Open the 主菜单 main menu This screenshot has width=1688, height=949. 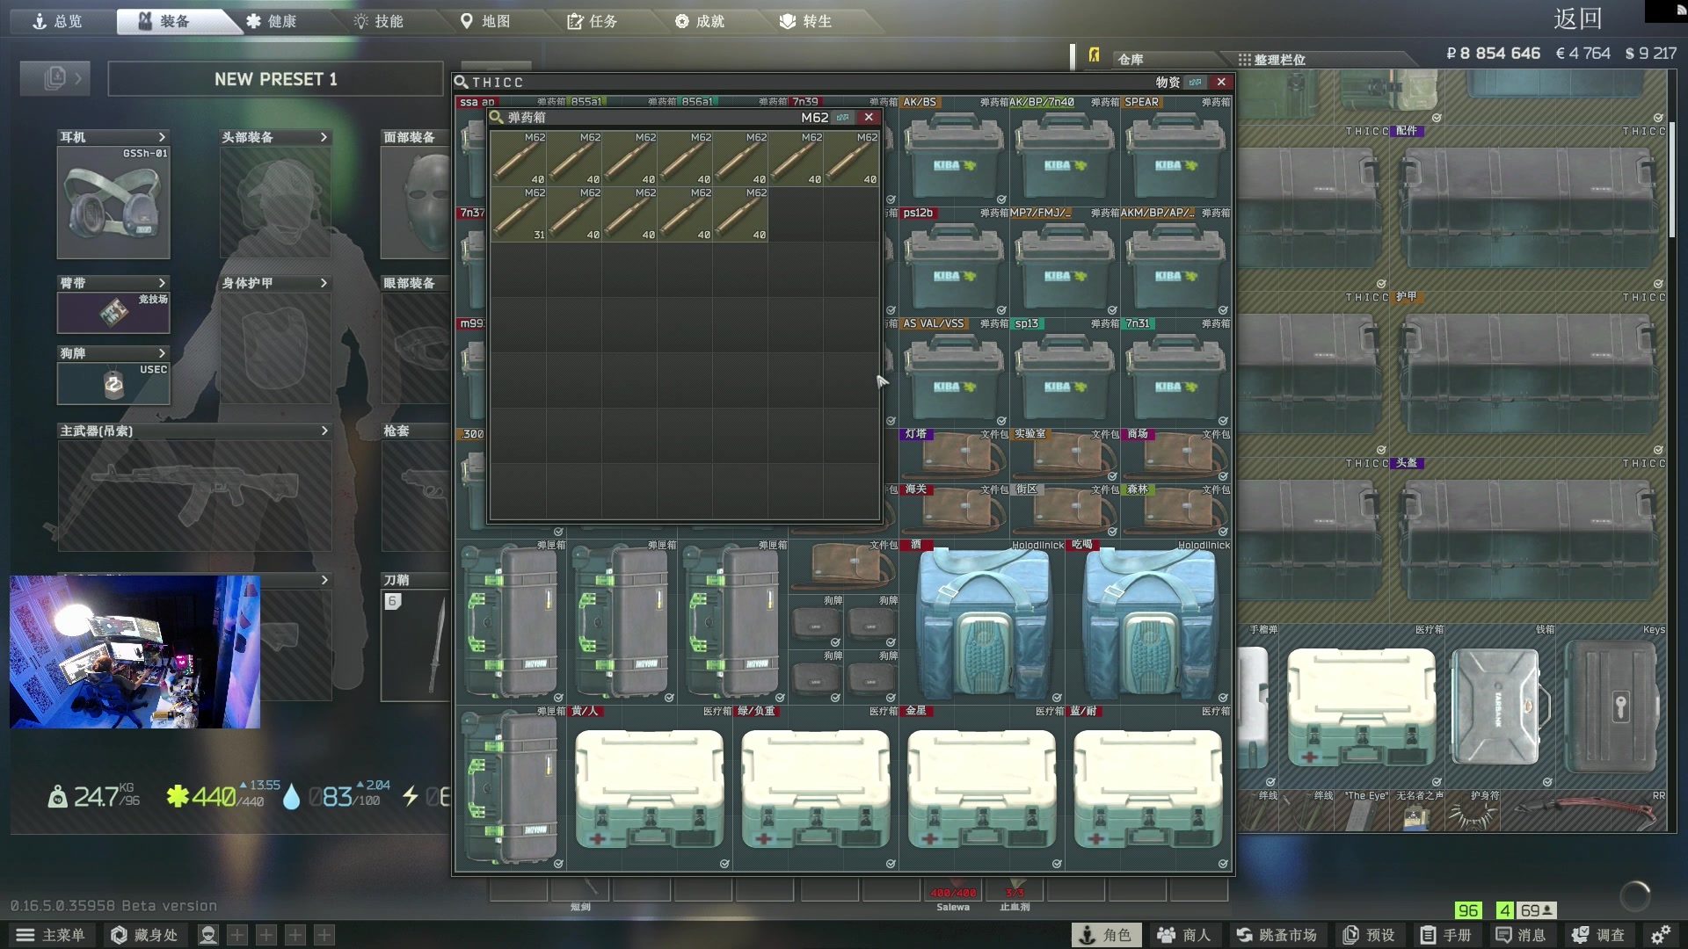[x=50, y=935]
